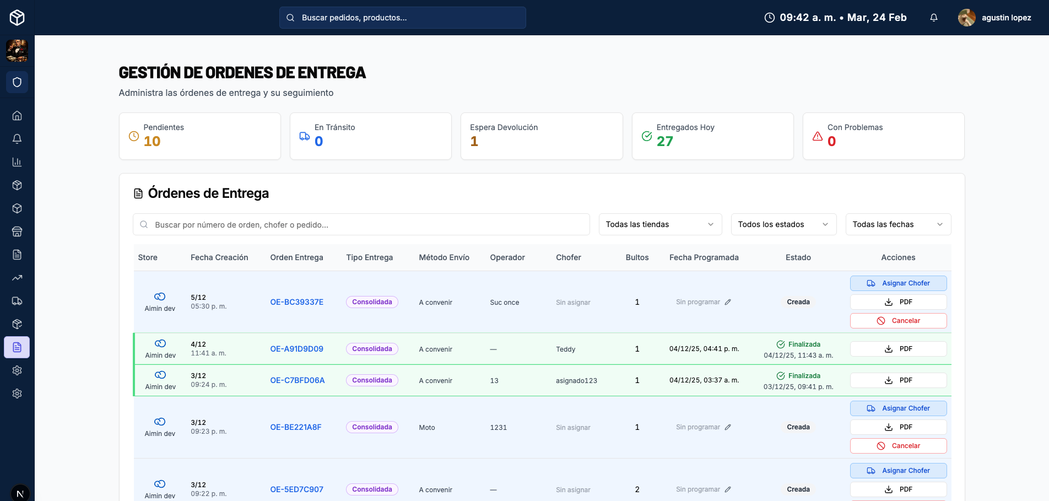1049x501 pixels.
Task: Open the delivery truck sidebar icon
Action: coord(17,301)
